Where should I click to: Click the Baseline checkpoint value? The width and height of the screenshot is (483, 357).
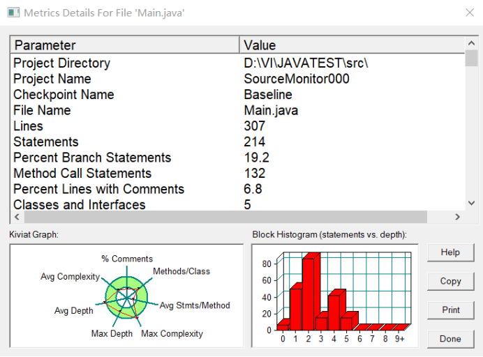pyautogui.click(x=268, y=95)
